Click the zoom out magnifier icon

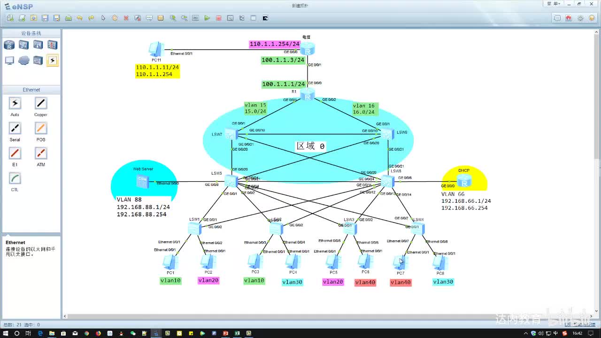coord(184,18)
